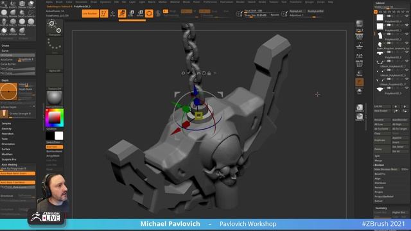Select the Scale mode toolbar icon
The width and height of the screenshot is (411, 231).
(131, 13)
